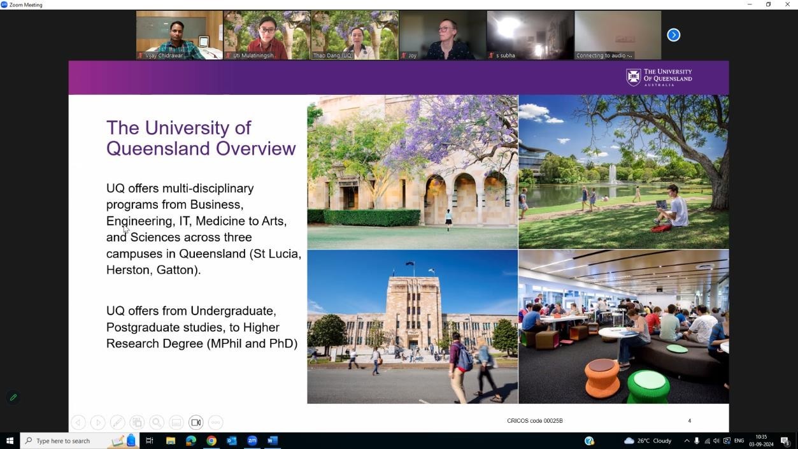Switch input language ENG indicator
The width and height of the screenshot is (798, 449).
(x=739, y=441)
